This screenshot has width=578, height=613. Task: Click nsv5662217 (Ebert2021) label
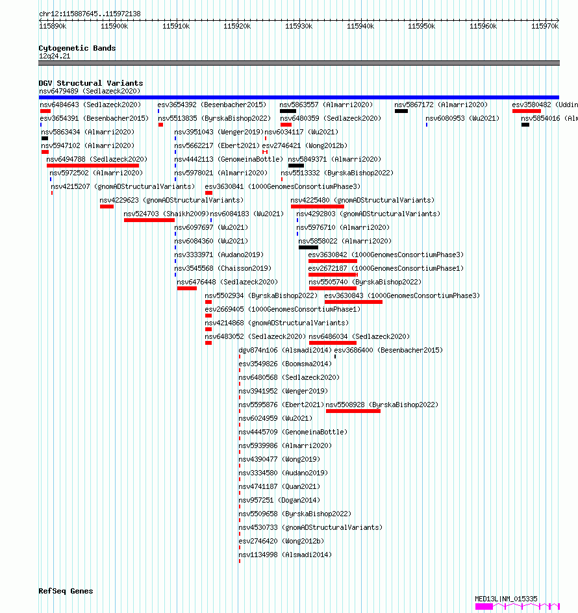217,146
